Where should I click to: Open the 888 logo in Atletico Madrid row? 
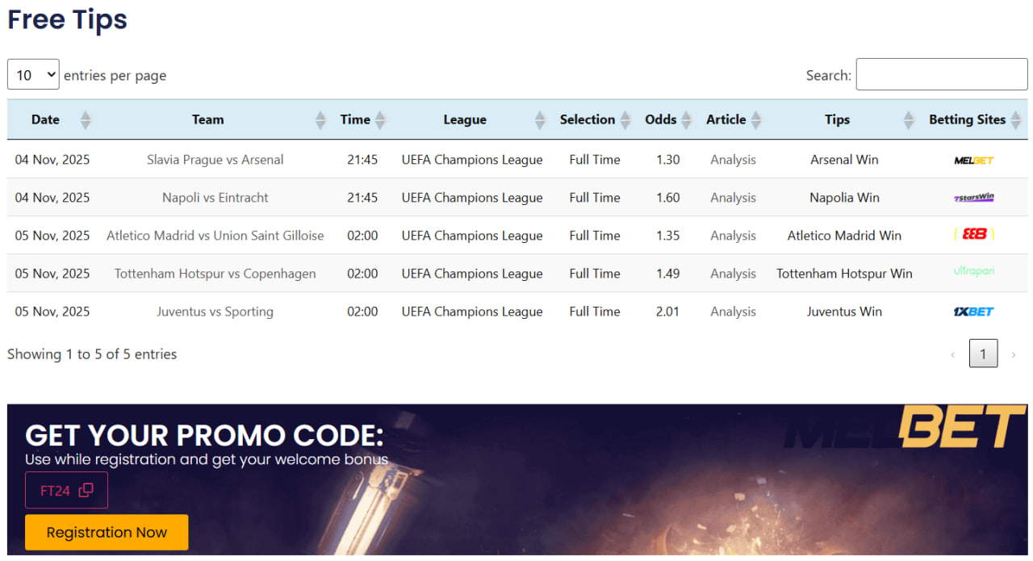973,234
